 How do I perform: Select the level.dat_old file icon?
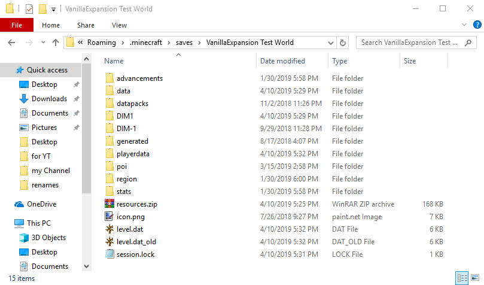coord(109,242)
